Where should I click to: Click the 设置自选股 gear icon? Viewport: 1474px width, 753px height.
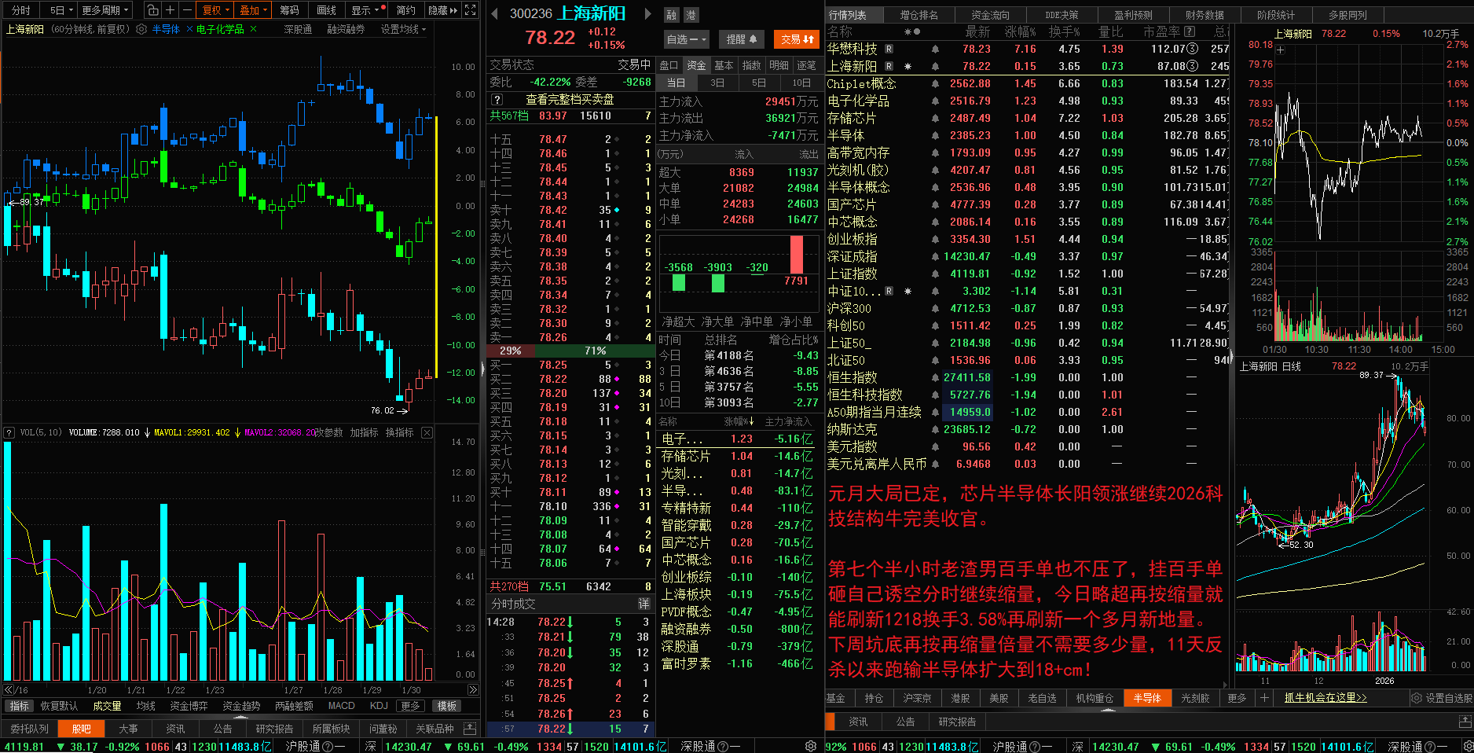tap(1417, 698)
